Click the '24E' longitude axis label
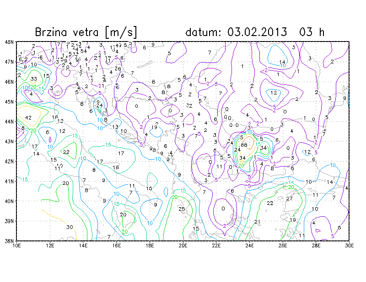The width and height of the screenshot is (366, 282). (249, 245)
